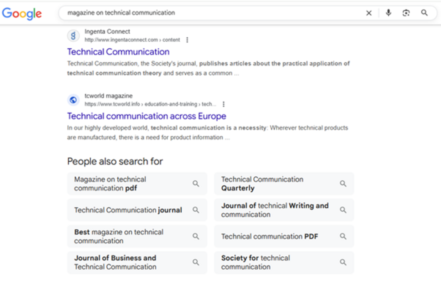This screenshot has height=282, width=441.
Task: Click into the search query field
Action: pyautogui.click(x=208, y=13)
